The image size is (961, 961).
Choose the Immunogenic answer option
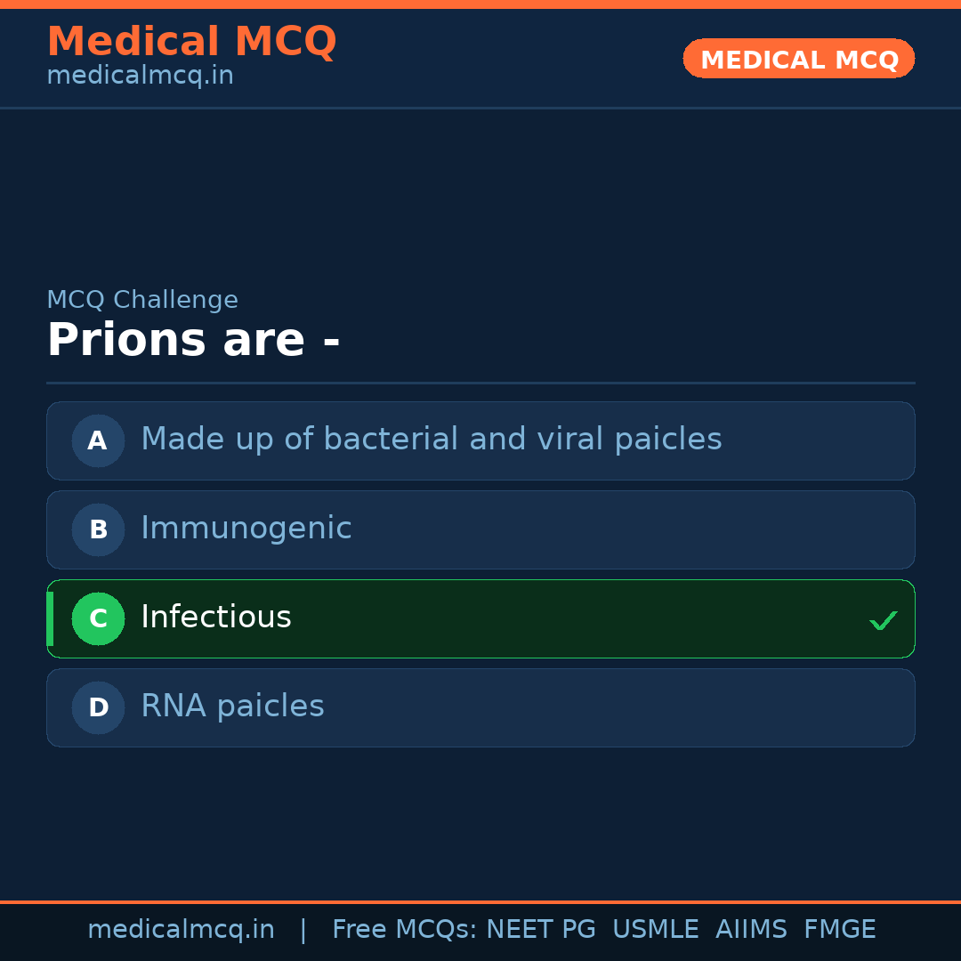(480, 529)
